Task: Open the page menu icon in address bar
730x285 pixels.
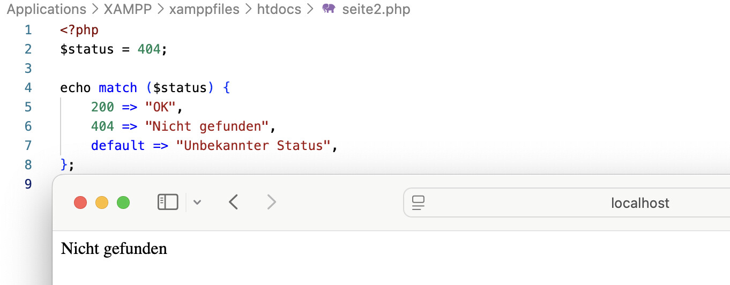Action: (x=418, y=202)
